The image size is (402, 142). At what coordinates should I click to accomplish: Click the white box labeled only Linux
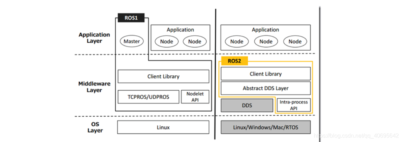pyautogui.click(x=163, y=127)
